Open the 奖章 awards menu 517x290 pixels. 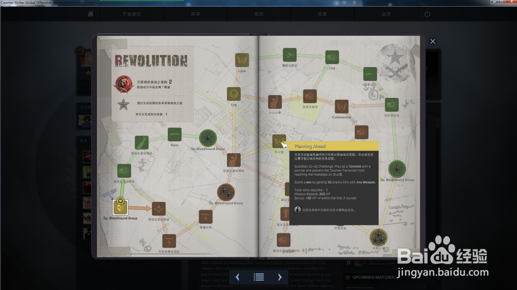(x=322, y=14)
